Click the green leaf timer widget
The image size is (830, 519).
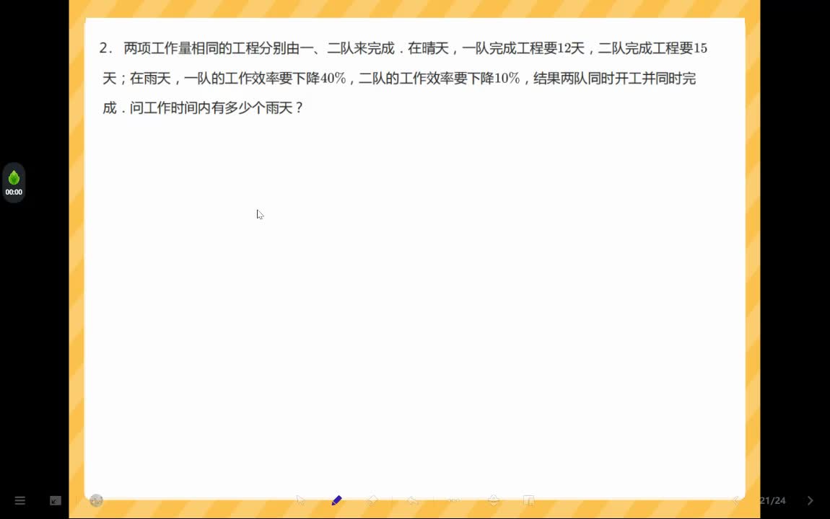tap(14, 183)
